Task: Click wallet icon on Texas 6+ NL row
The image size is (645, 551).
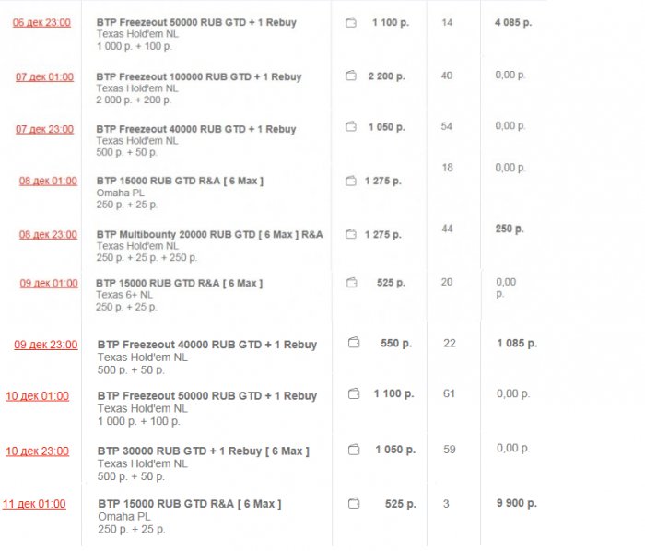Action: coord(351,283)
